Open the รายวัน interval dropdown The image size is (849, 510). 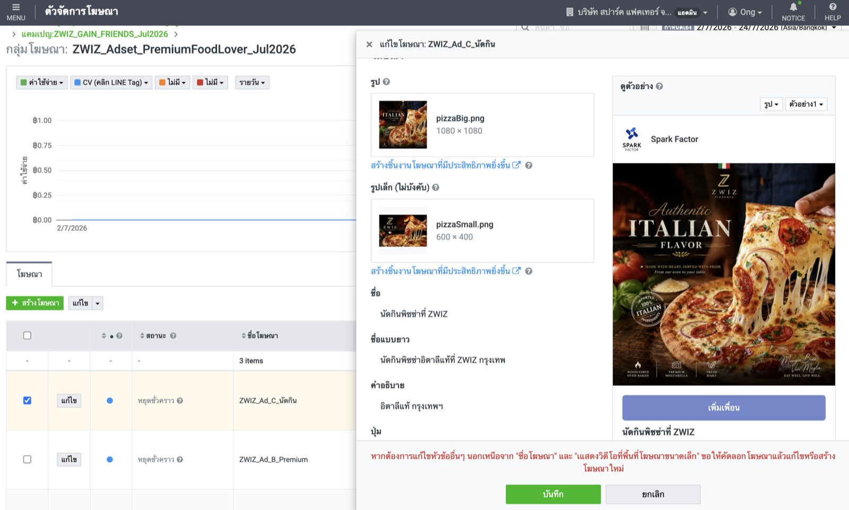252,82
